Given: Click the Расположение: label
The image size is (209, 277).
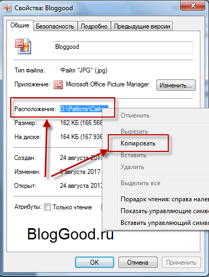Looking at the screenshot, I should [x=35, y=109].
